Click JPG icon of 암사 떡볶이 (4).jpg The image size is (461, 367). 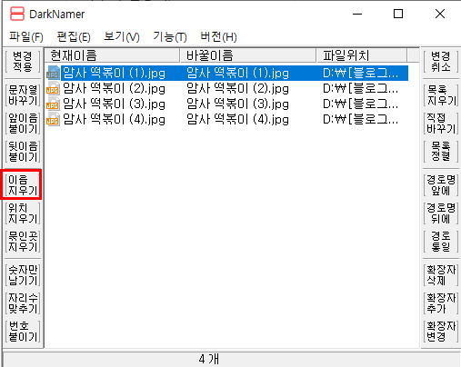click(x=53, y=120)
